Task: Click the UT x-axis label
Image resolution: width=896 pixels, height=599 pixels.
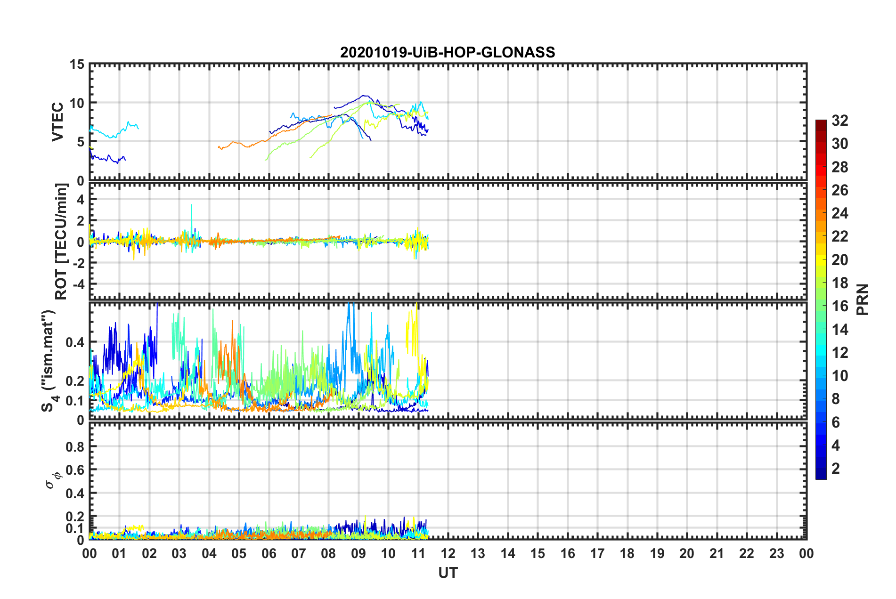Action: click(448, 573)
